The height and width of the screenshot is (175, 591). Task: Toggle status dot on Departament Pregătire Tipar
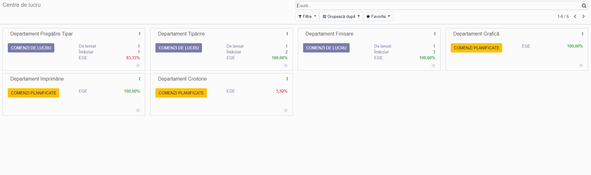pyautogui.click(x=138, y=65)
